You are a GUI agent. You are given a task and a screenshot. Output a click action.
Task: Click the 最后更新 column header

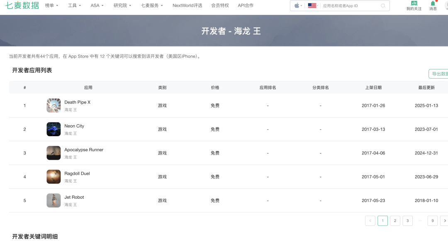(426, 87)
